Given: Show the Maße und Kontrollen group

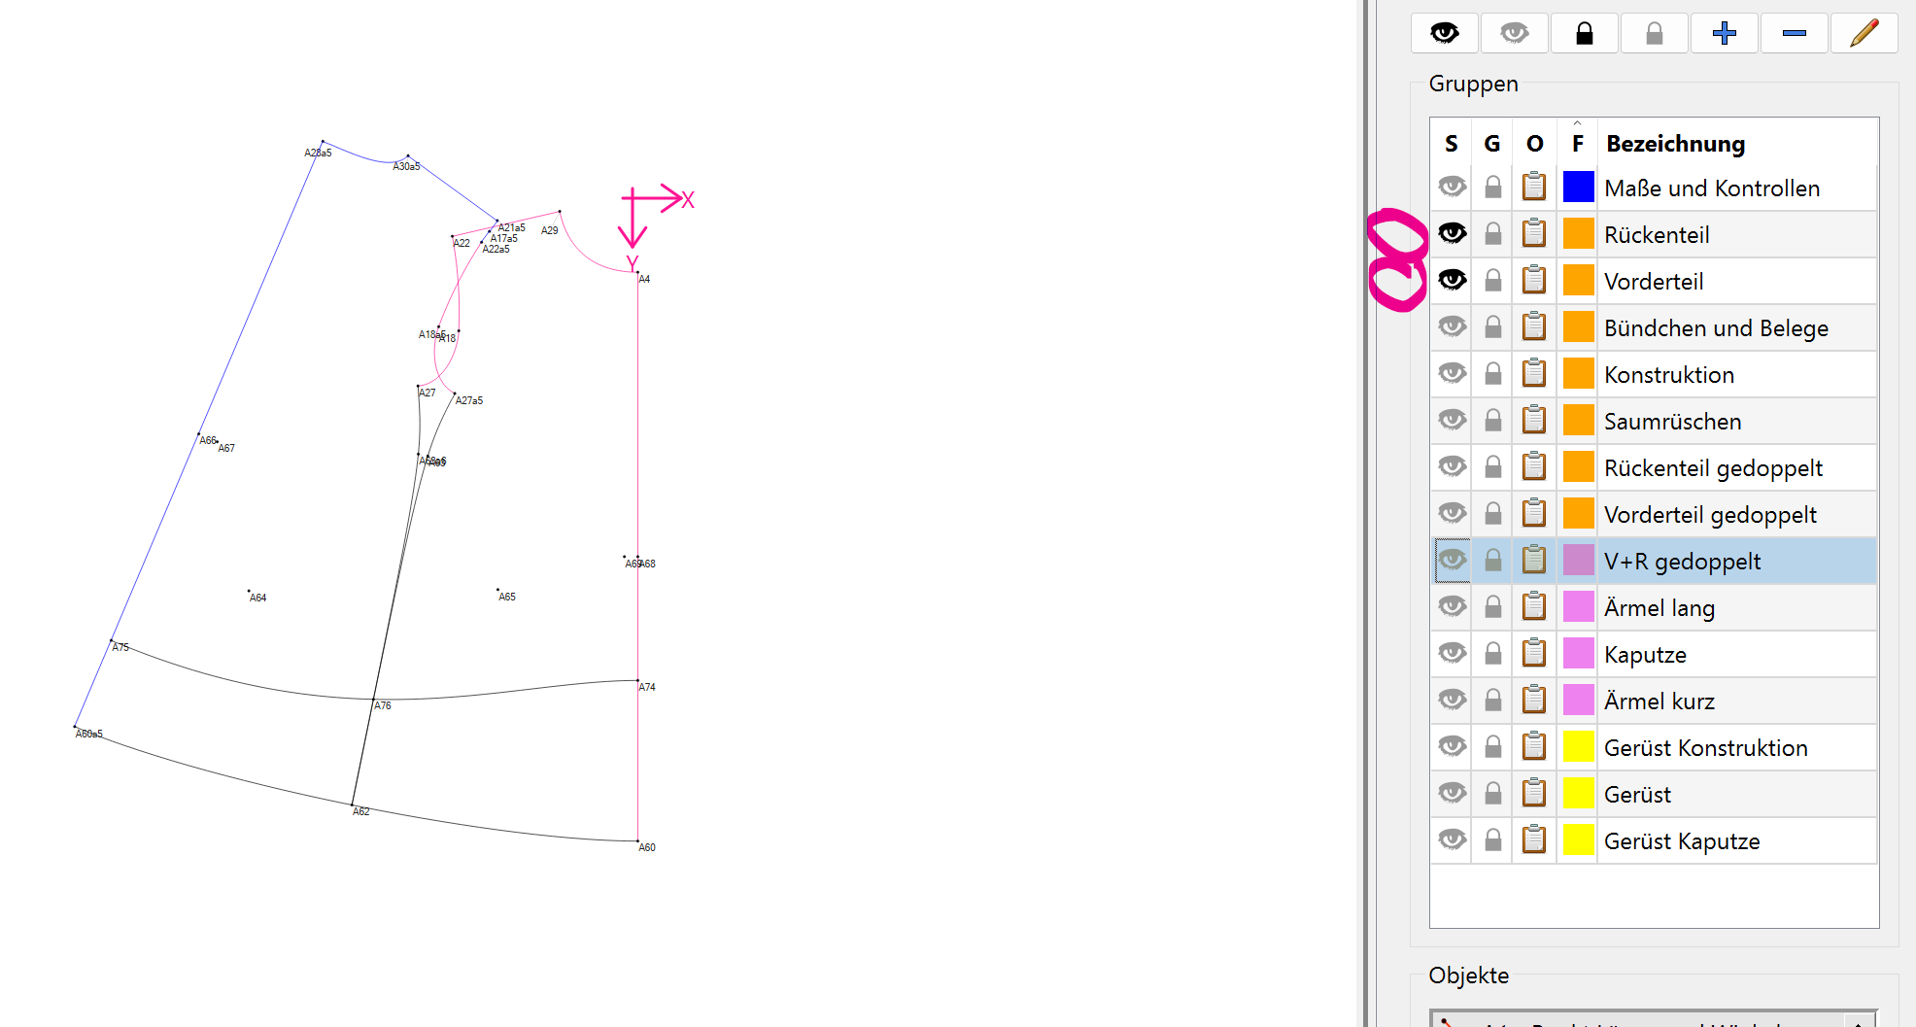Looking at the screenshot, I should point(1452,188).
